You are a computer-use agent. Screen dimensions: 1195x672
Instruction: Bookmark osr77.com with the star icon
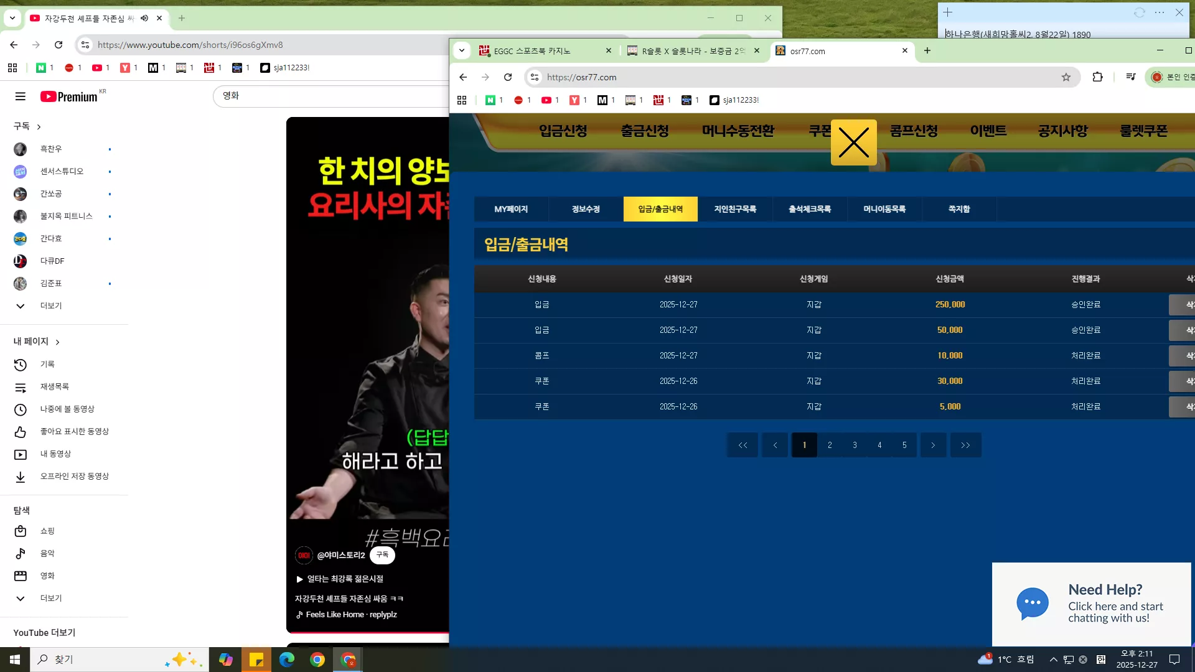point(1066,77)
